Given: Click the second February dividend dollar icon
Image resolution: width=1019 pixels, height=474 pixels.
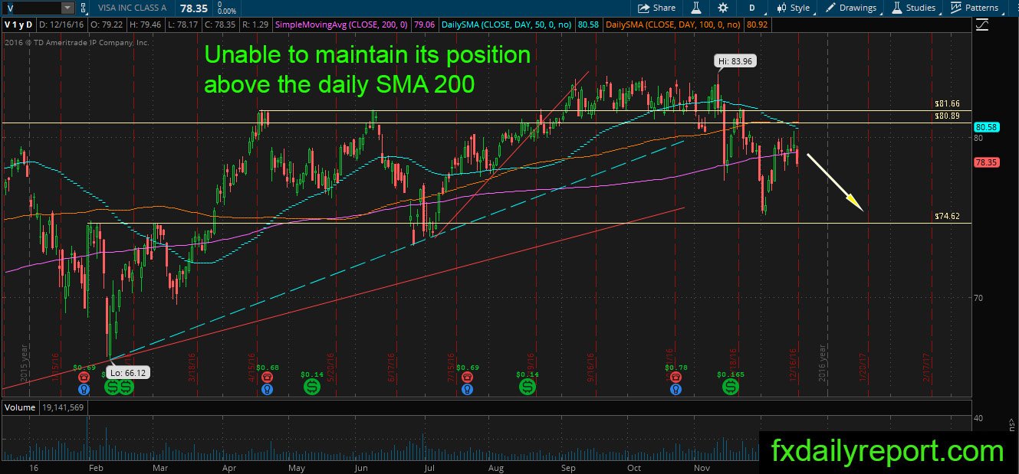Looking at the screenshot, I should pyautogui.click(x=126, y=387).
